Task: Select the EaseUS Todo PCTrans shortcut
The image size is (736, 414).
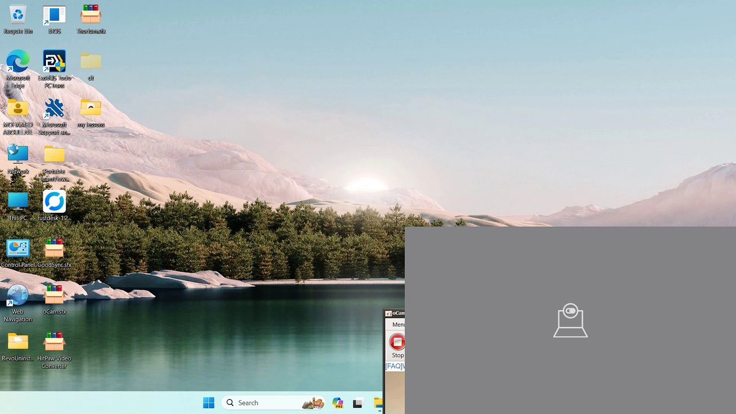Action: pyautogui.click(x=54, y=69)
